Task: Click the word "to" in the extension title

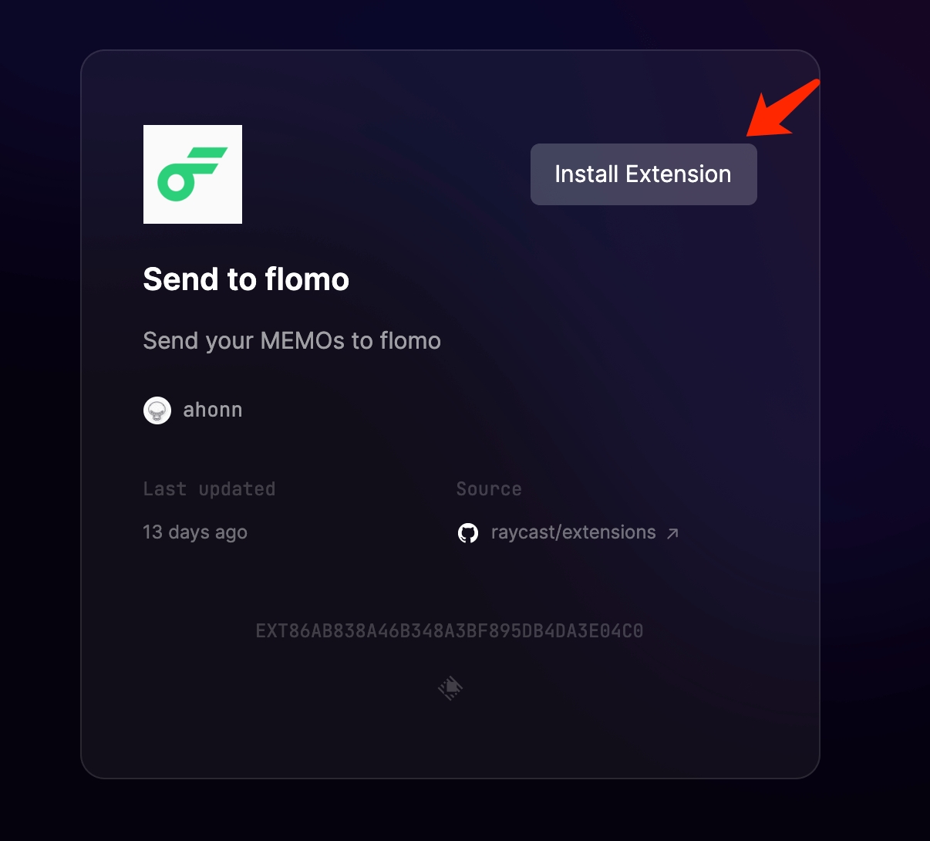Action: tap(241, 279)
